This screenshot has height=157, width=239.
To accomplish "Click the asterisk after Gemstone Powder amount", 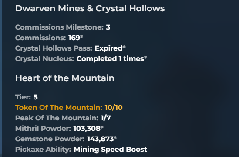I will pos(115,138).
